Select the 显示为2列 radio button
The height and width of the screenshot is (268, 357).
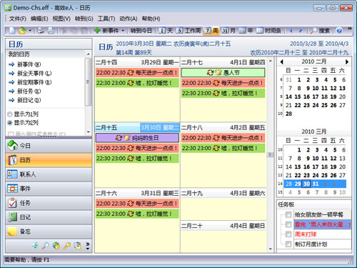tap(10, 123)
